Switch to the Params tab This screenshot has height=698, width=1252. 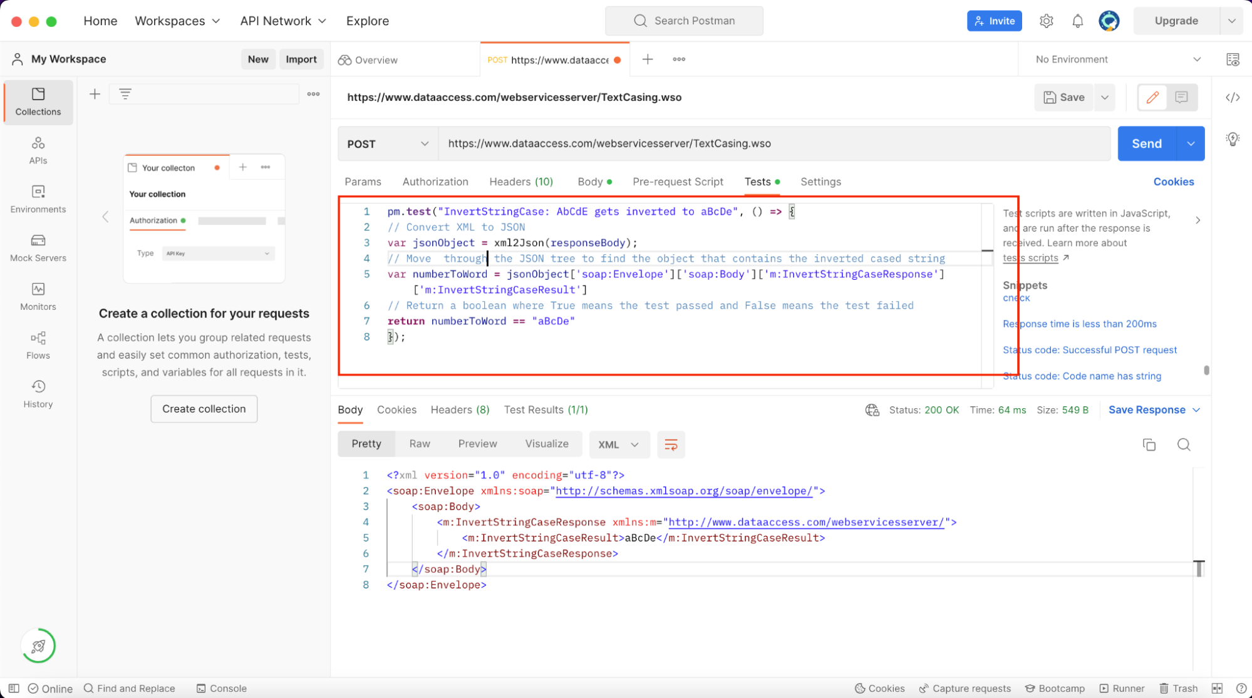363,182
